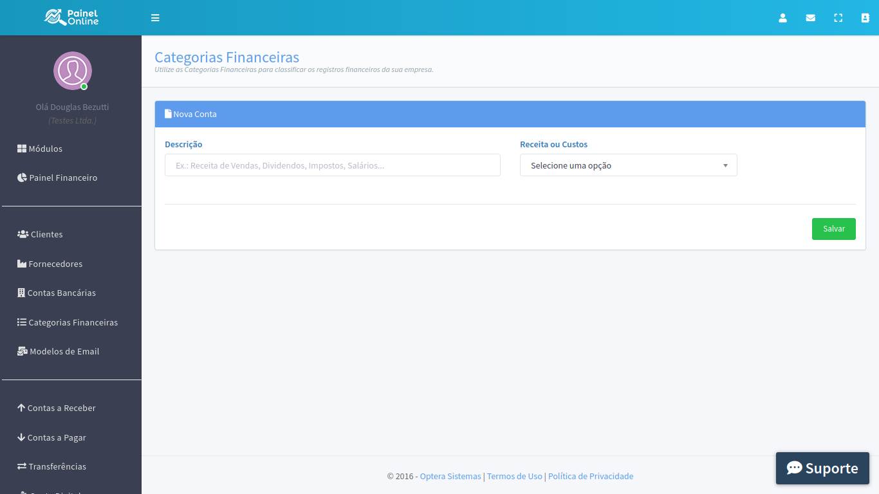Image resolution: width=879 pixels, height=494 pixels.
Task: Open the Suporte chat widget
Action: [822, 468]
